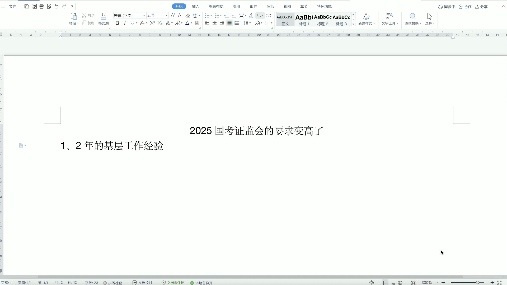Switch to web layout view icon
Viewport: 507px width, 285px height.
pos(400,283)
